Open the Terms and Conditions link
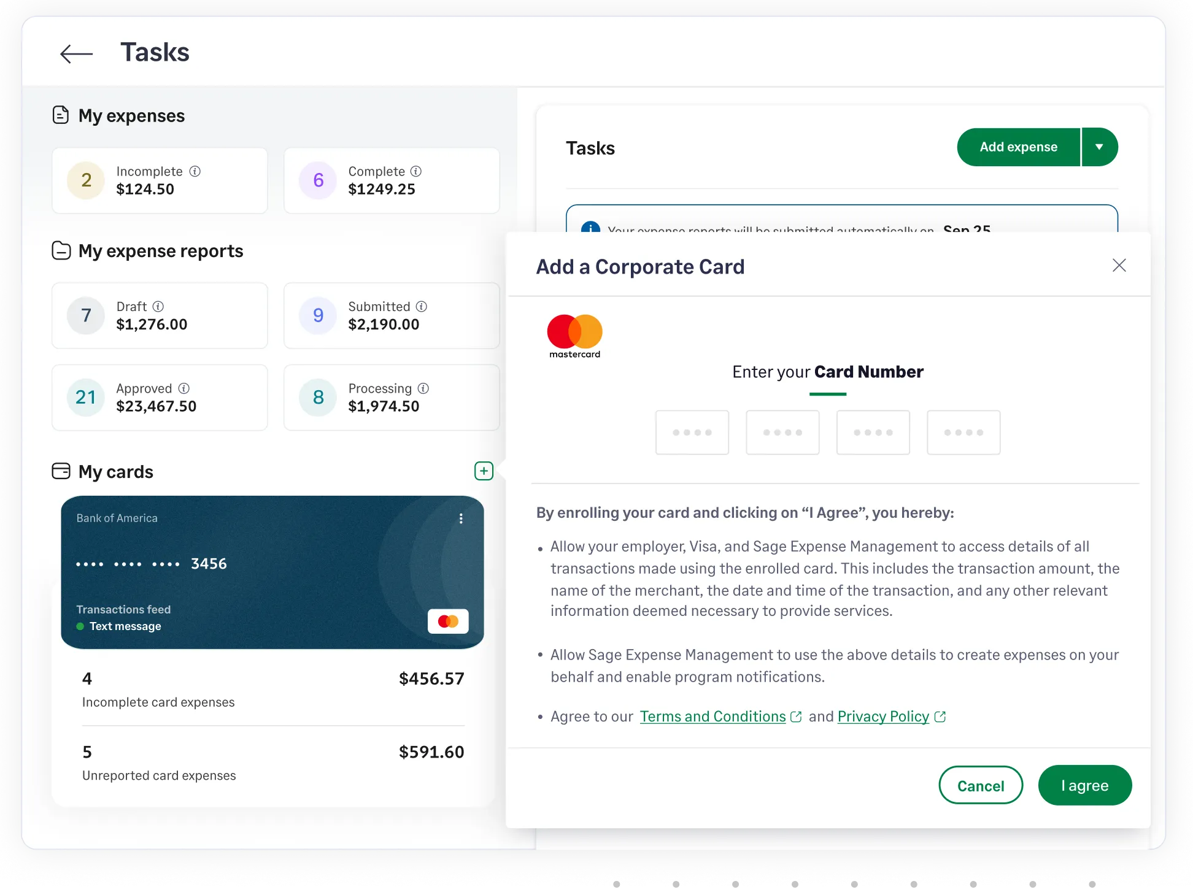Screen dimensions: 1193x892 (712, 716)
